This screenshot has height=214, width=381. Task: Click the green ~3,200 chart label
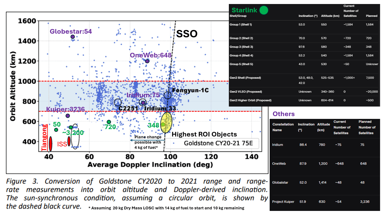coord(73,133)
